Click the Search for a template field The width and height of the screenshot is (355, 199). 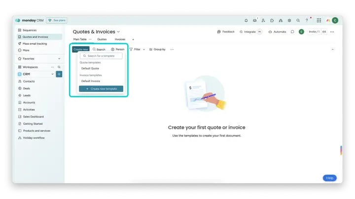[x=101, y=56]
